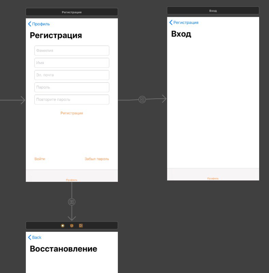Image resolution: width=269 pixels, height=273 pixels.
Task: Select the segue icon leading to Восстановление scene
Action: 72,202
